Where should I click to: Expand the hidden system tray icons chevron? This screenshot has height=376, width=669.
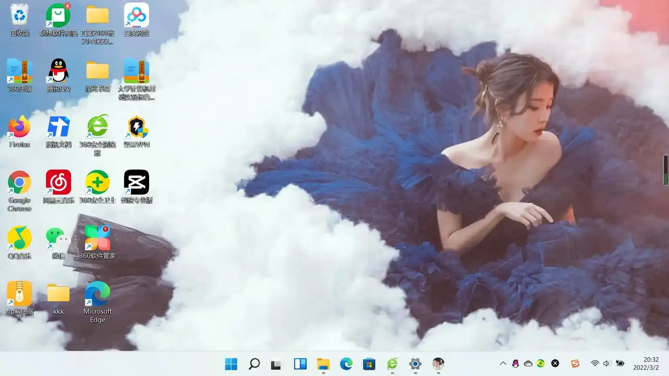pyautogui.click(x=503, y=363)
